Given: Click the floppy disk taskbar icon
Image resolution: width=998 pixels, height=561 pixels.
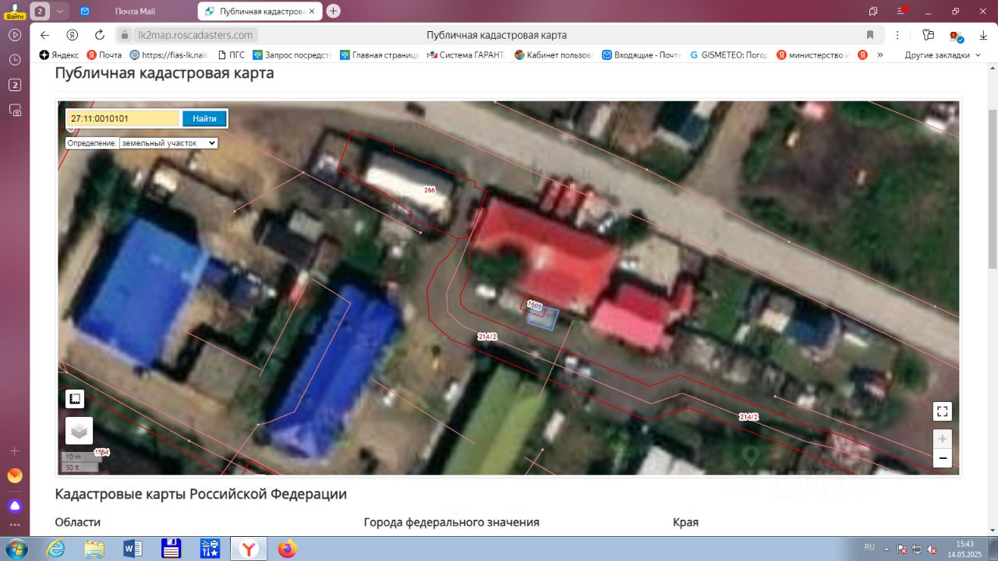Looking at the screenshot, I should [172, 549].
